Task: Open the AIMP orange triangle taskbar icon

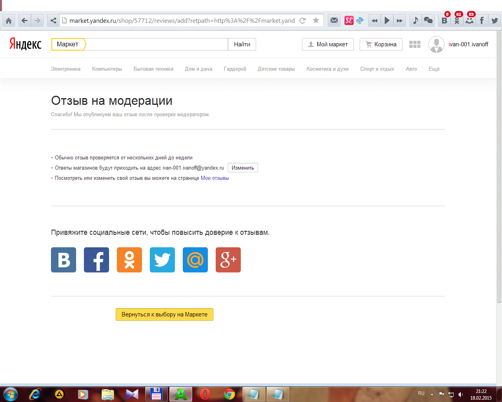Action: (59, 394)
